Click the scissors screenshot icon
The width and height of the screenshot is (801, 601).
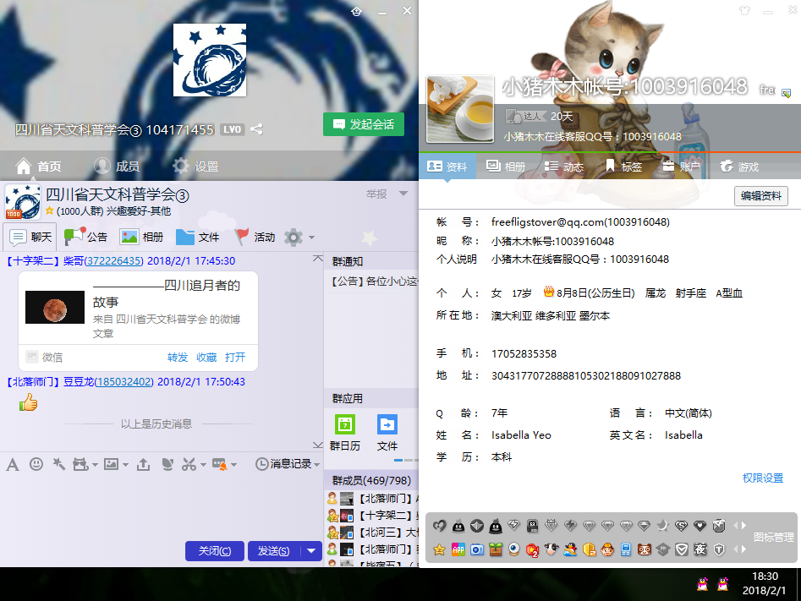(x=189, y=464)
